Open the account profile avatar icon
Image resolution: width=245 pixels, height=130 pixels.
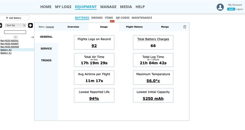coord(220,7)
